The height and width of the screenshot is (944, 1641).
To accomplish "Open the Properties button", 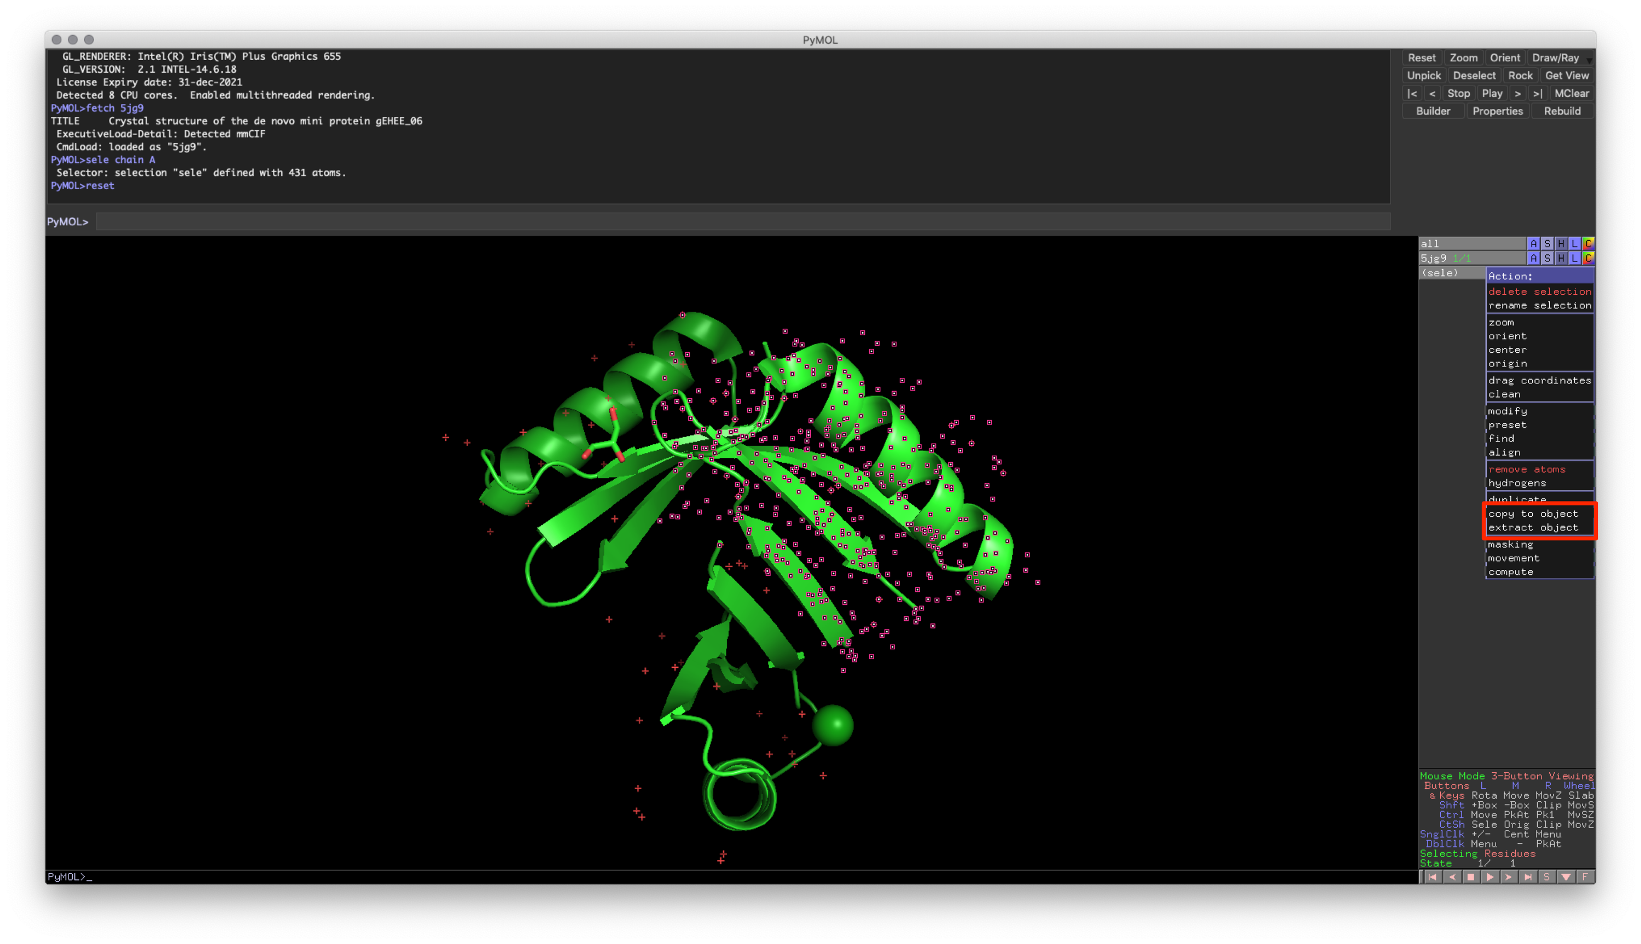I will pyautogui.click(x=1497, y=111).
